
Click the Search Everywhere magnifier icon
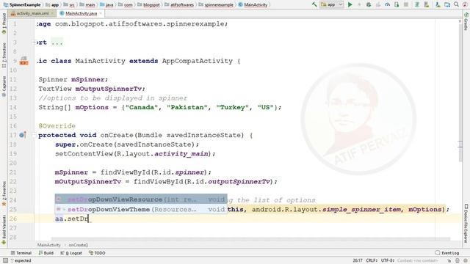pos(456,4)
